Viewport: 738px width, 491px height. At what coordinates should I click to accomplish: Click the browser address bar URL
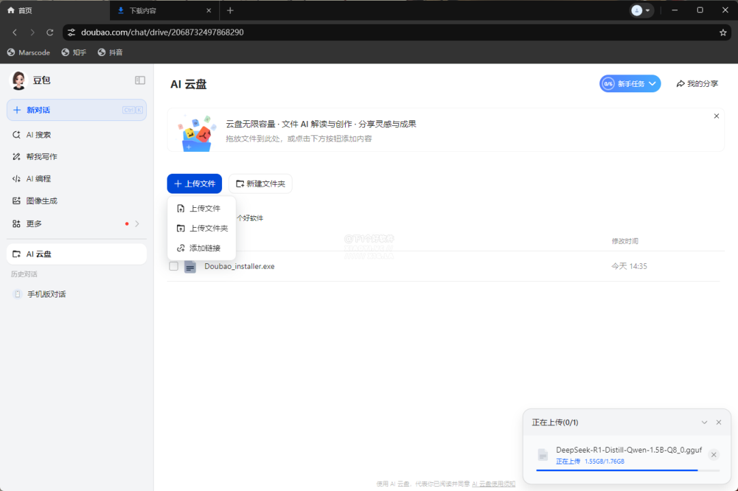(163, 32)
